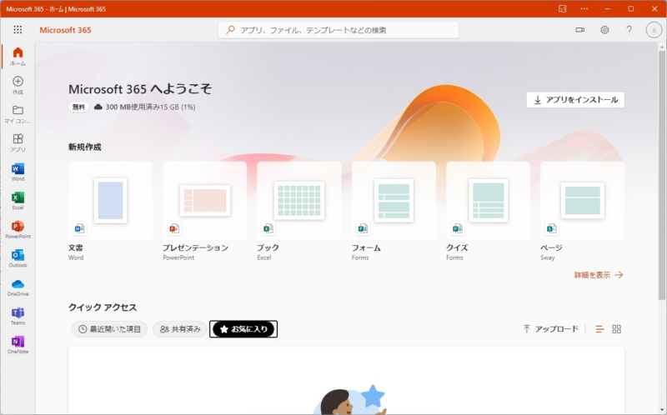Image resolution: width=667 pixels, height=415 pixels.
Task: Launch Teams from the sidebar
Action: click(18, 316)
